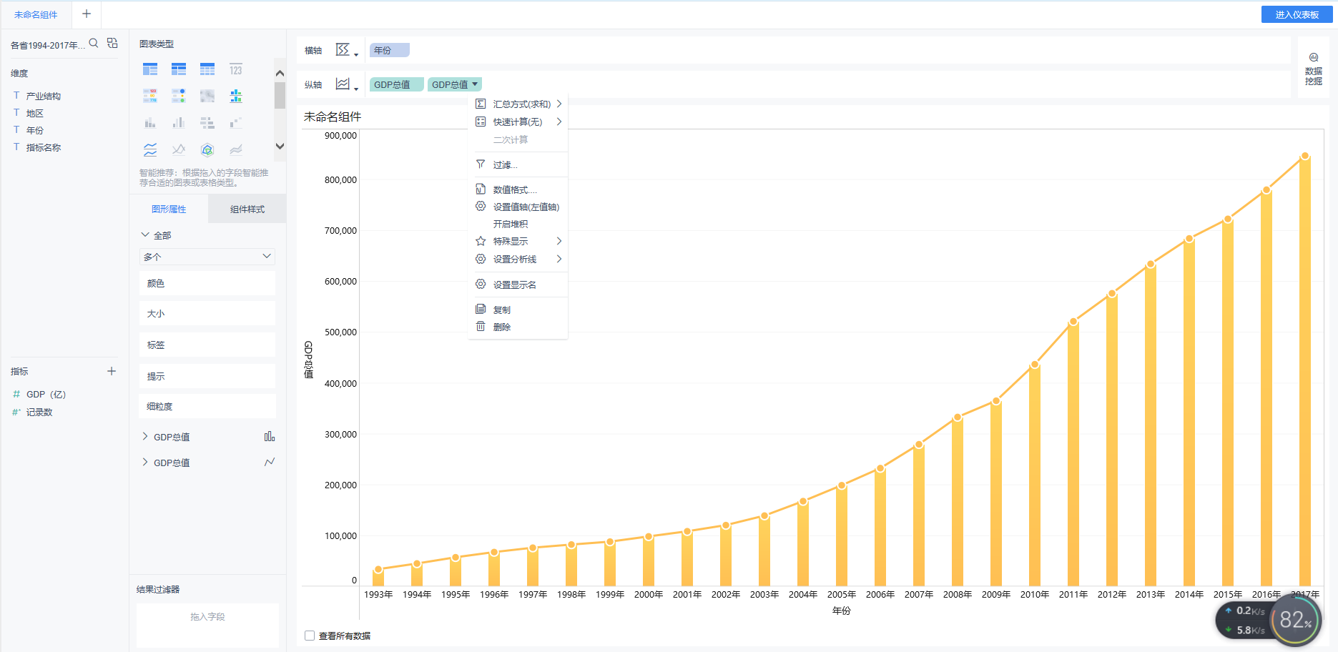This screenshot has width=1338, height=652.
Task: Click the 进入仪表板 button
Action: pos(1297,15)
